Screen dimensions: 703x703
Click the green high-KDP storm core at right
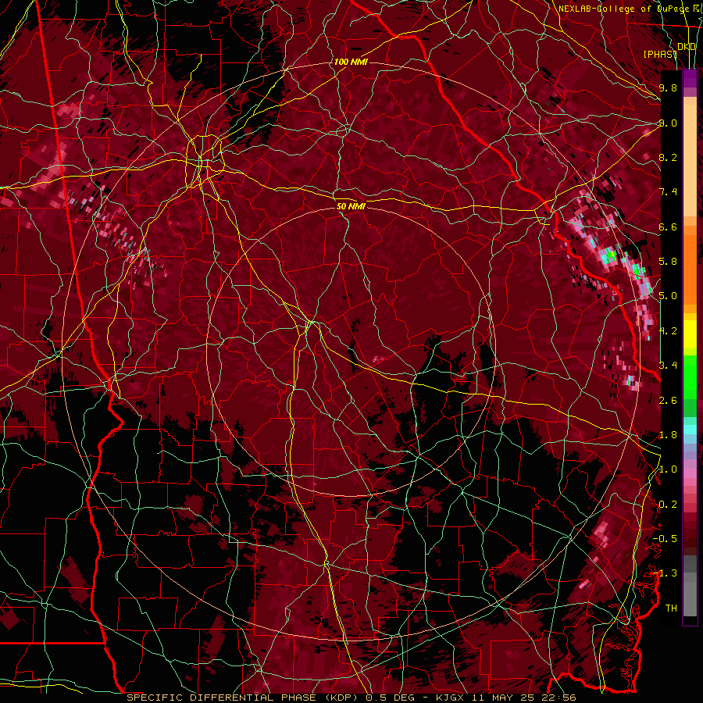click(611, 256)
